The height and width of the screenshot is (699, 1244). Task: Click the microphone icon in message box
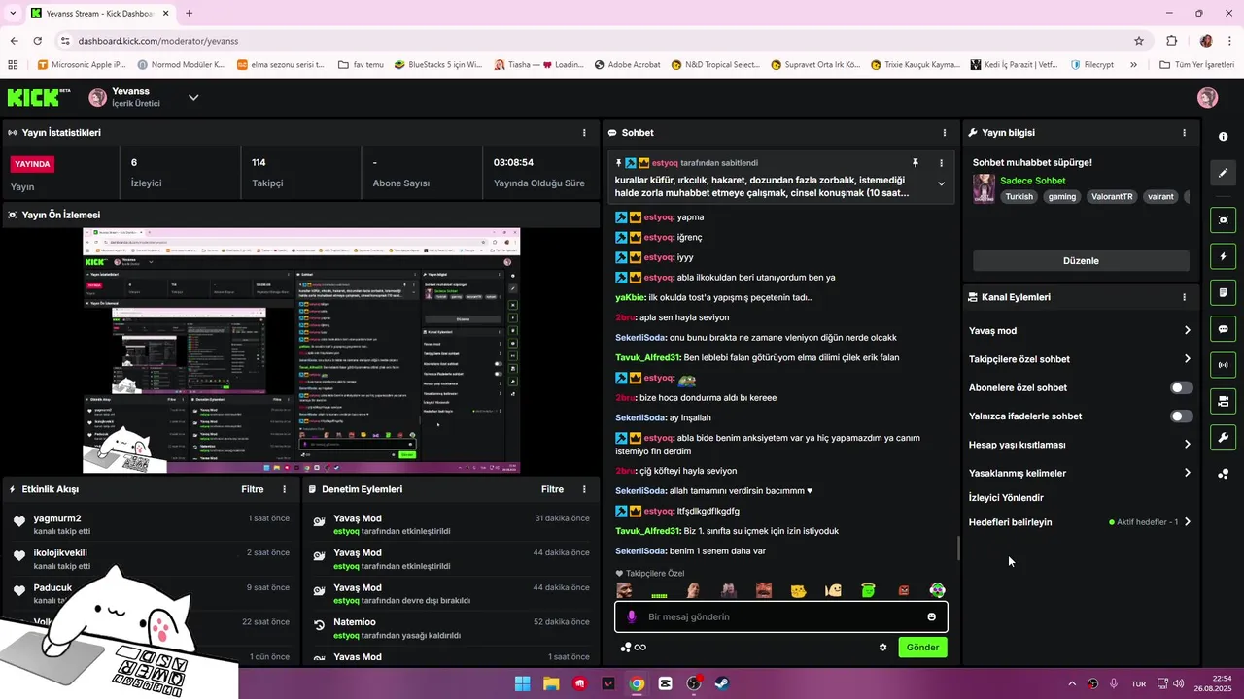[x=631, y=616]
